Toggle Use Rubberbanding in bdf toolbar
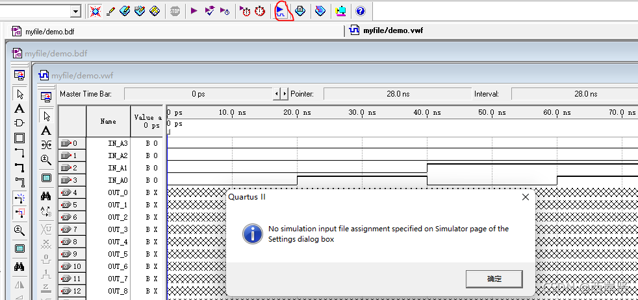The height and width of the screenshot is (300, 638). tap(19, 198)
